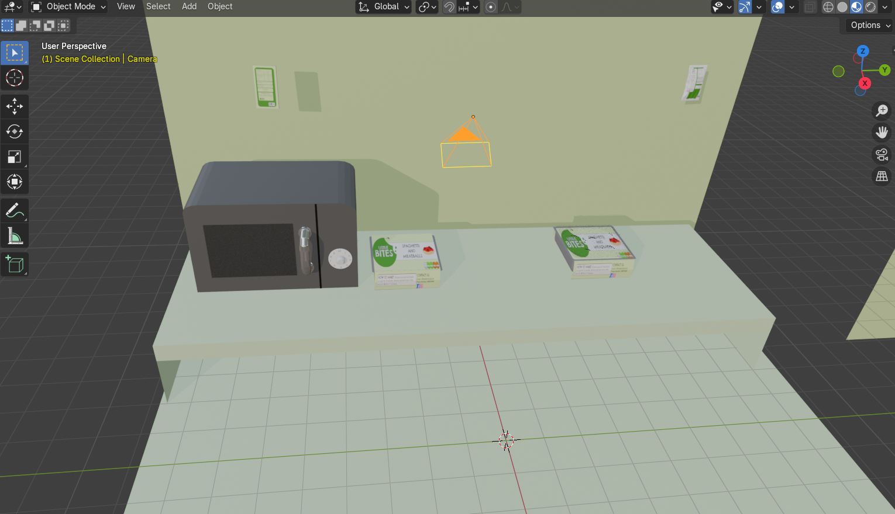Select the Annotate pencil tool
The width and height of the screenshot is (895, 514).
pyautogui.click(x=15, y=210)
